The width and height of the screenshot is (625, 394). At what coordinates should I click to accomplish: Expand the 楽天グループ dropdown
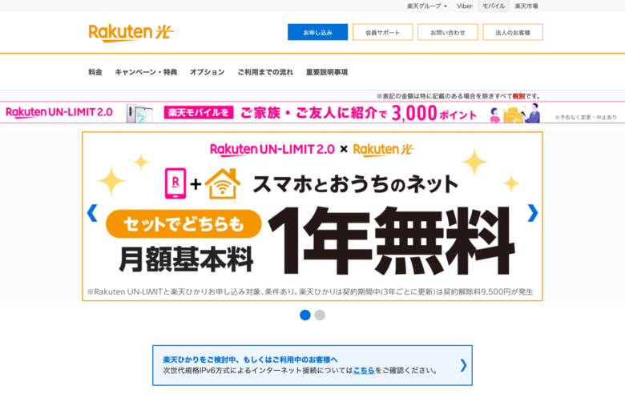tap(427, 6)
